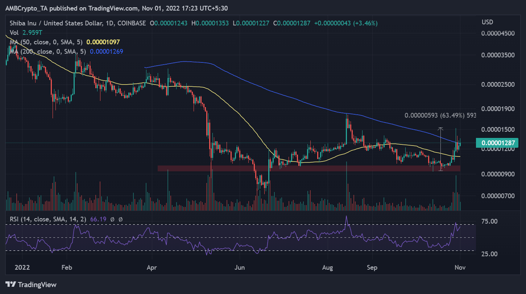Screen dimensions: 526x294
Task: Click the Jun time axis label
Action: click(x=240, y=268)
